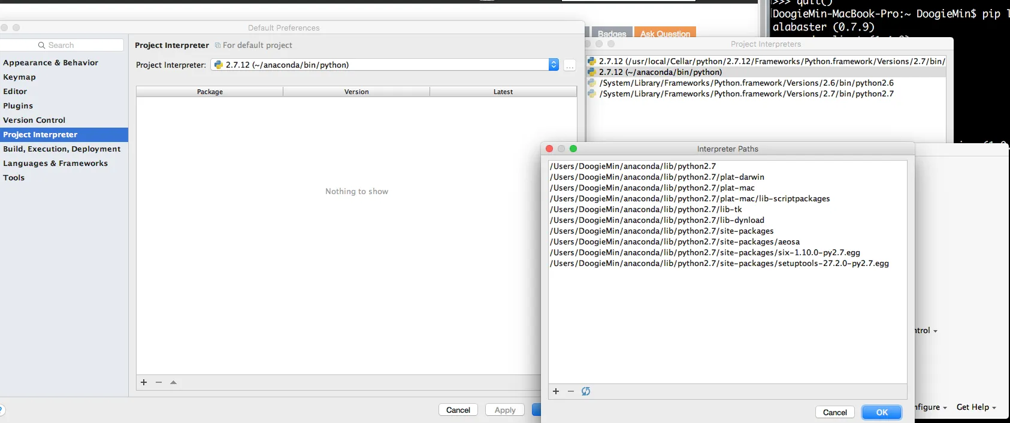Click the Ask Question button in the browser
Screen dimensions: 1010x423
coord(665,34)
